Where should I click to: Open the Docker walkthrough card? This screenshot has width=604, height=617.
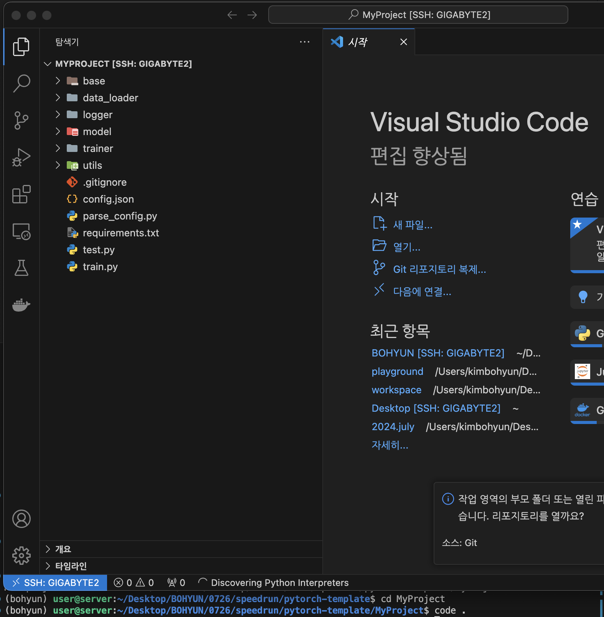tap(587, 411)
